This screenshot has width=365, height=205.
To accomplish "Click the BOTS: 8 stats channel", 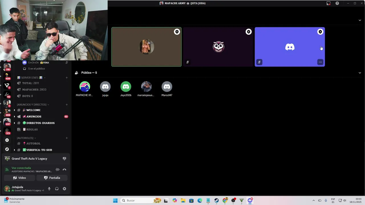I will tap(42, 96).
